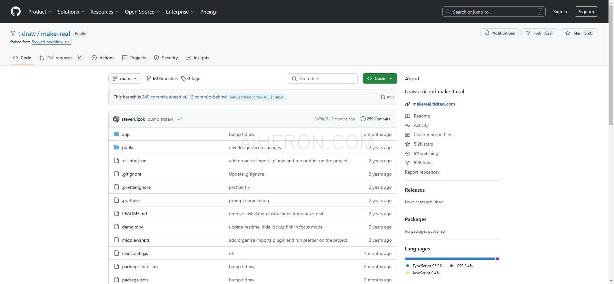Click the Sign in link

click(560, 12)
